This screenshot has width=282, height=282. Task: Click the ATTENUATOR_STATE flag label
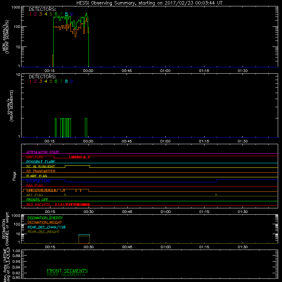tap(43, 152)
